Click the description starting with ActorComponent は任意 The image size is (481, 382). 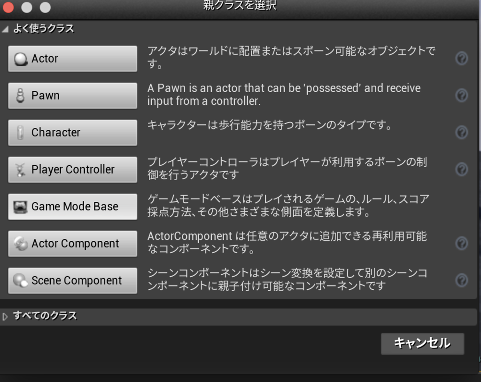[287, 242]
